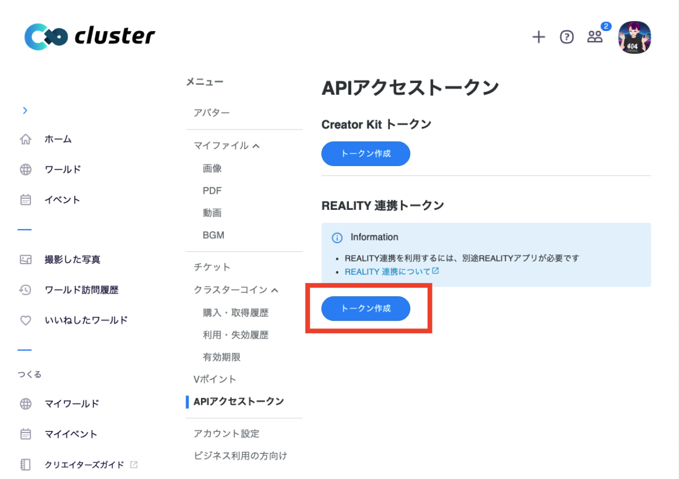Open help via question mark icon

pyautogui.click(x=567, y=37)
